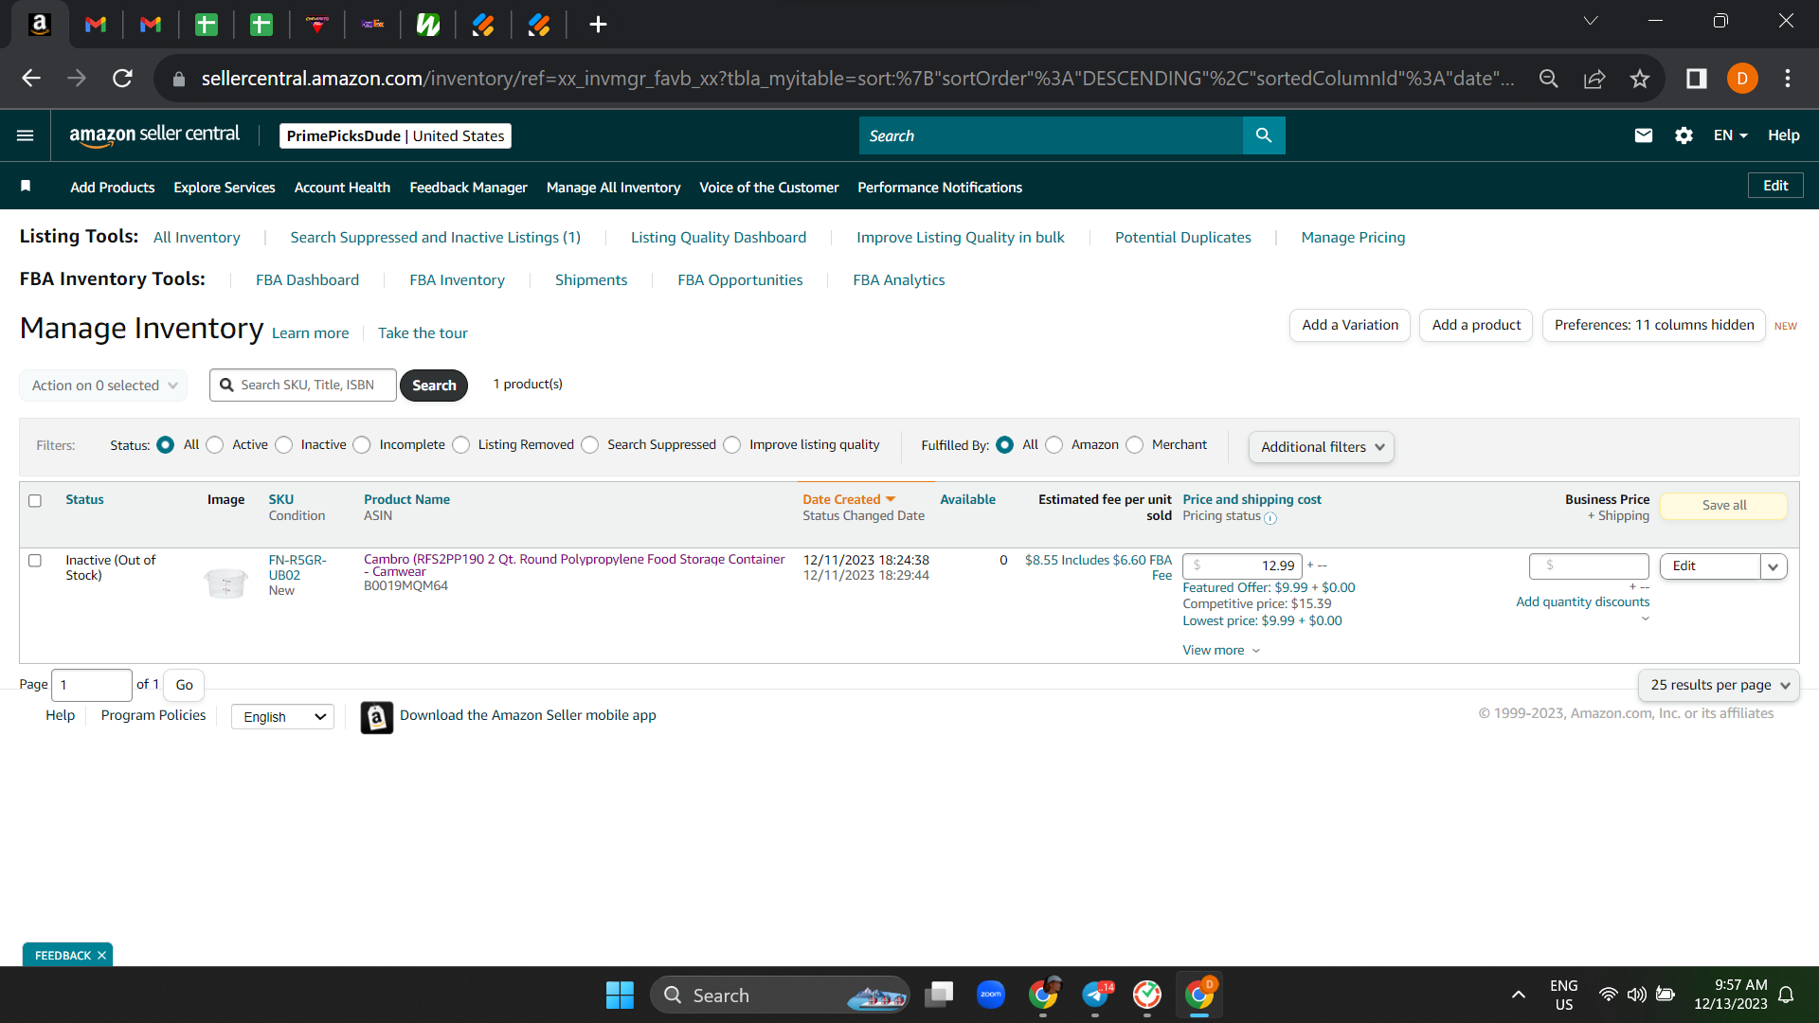Switch to the first Gmail tab
Viewport: 1819px width, 1023px height.
pyautogui.click(x=96, y=25)
